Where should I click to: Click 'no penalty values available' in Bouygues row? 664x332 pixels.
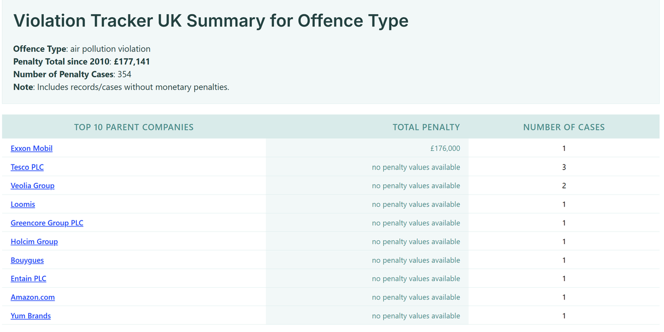(416, 260)
